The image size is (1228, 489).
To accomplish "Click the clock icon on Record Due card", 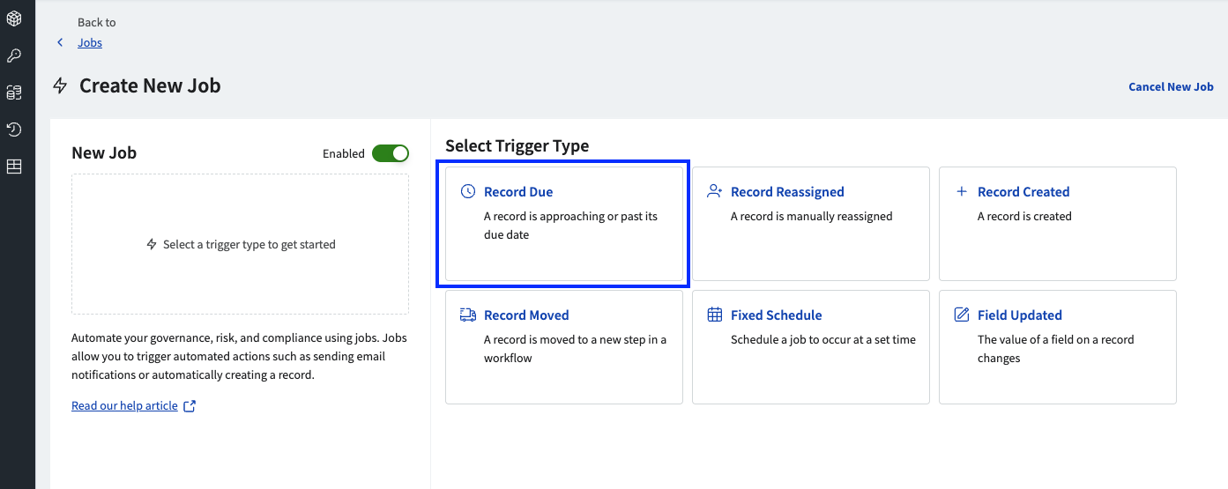I will pyautogui.click(x=468, y=191).
